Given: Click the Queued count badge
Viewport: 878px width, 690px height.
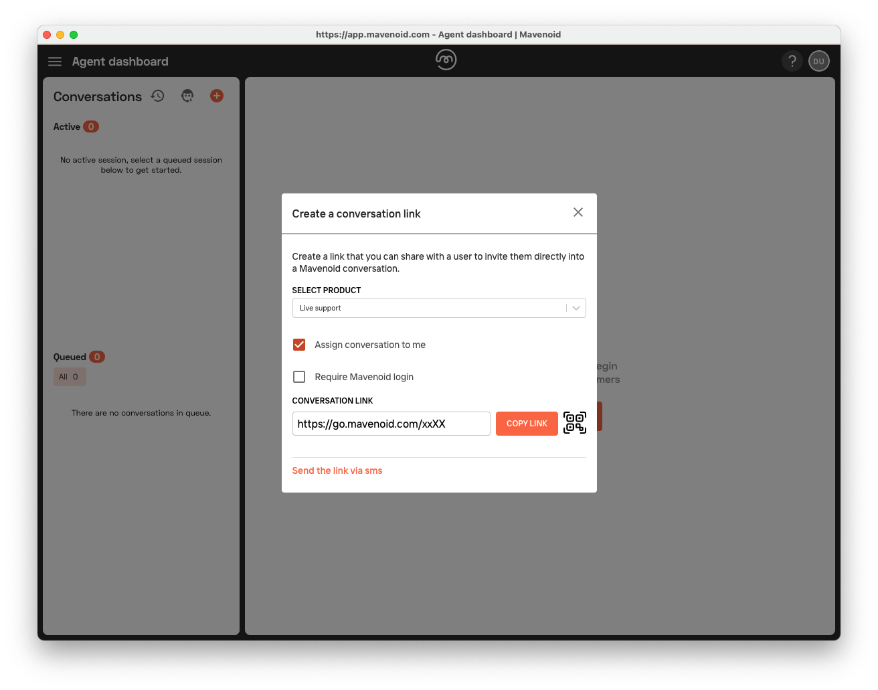Looking at the screenshot, I should 97,357.
